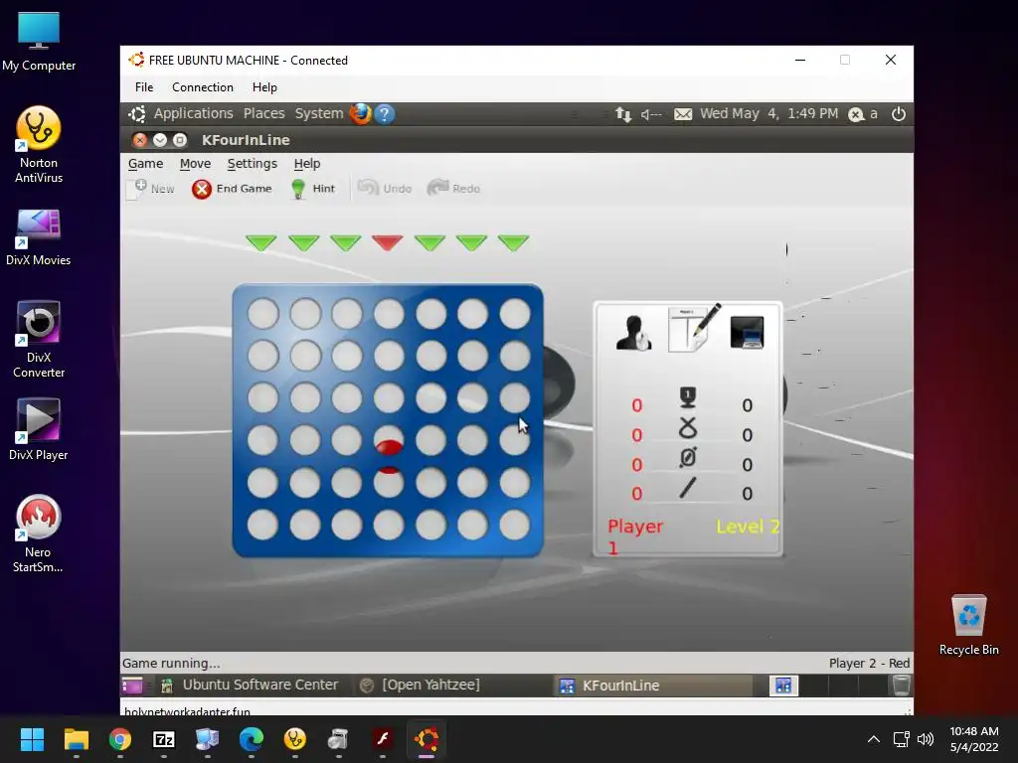1018x763 pixels.
Task: Drop a piece using the third column arrow
Action: 345,243
